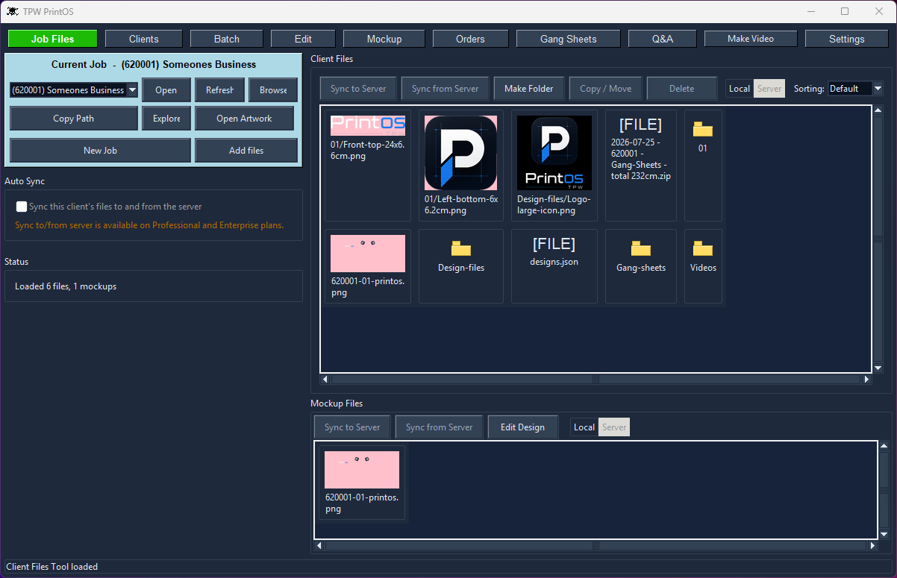Image resolution: width=897 pixels, height=578 pixels.
Task: Click Mockup Files horizontal scrollbar right arrow
Action: click(872, 546)
